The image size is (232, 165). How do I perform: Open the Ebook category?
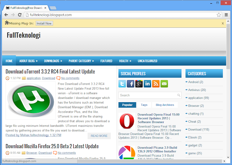[195, 138]
